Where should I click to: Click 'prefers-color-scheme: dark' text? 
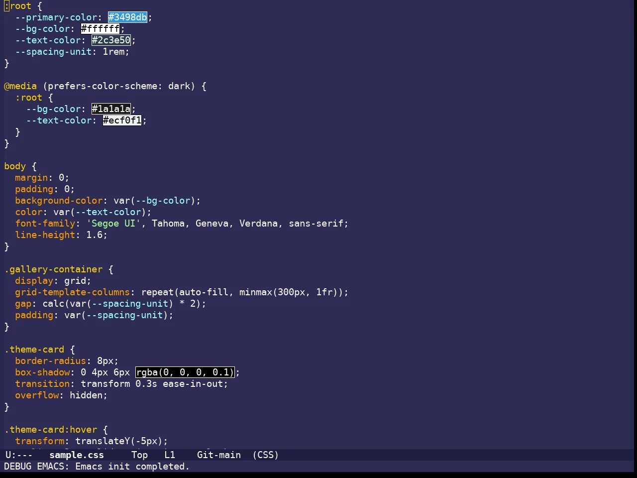119,86
